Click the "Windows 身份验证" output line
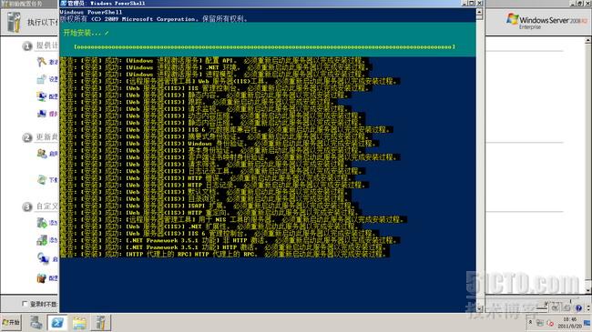The width and height of the screenshot is (592, 332). click(219, 144)
